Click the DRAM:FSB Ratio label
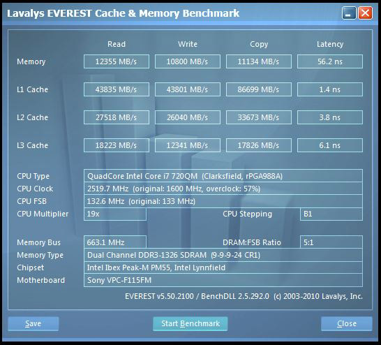 coord(252,242)
